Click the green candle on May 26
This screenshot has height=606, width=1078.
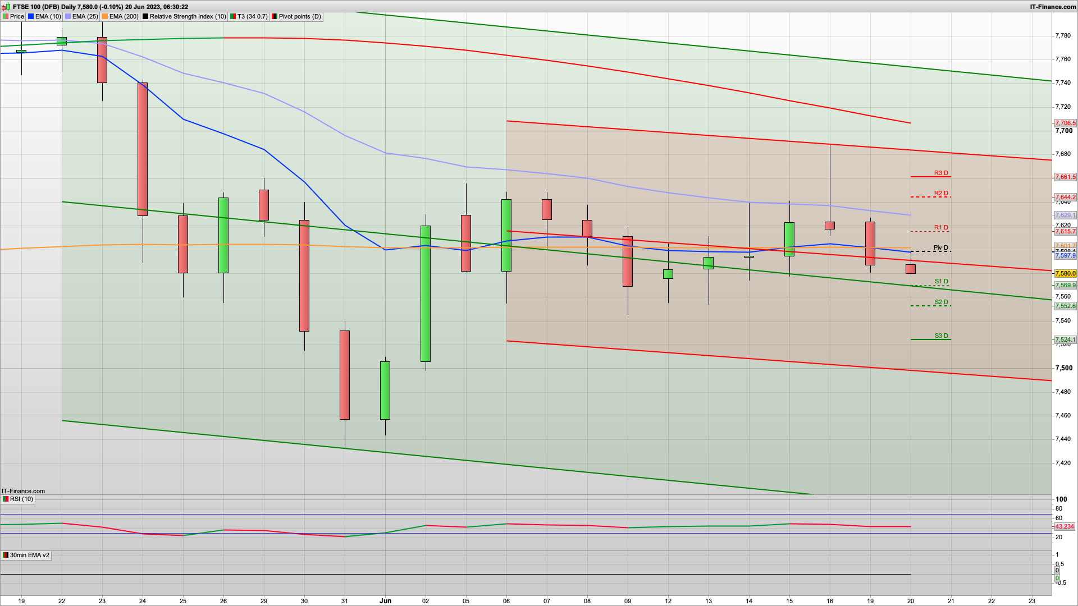(x=223, y=235)
